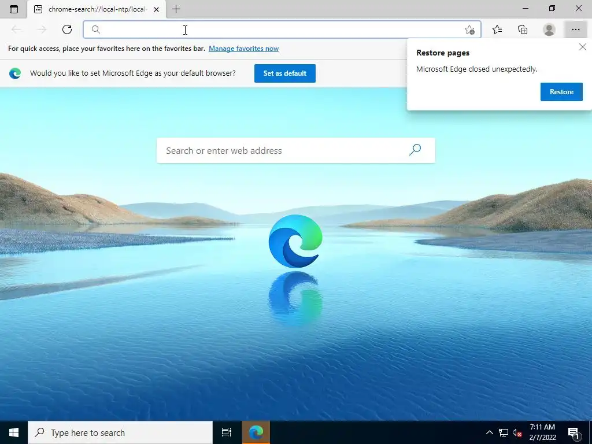Open the muted volume tray icon
The image size is (592, 444).
point(517,432)
